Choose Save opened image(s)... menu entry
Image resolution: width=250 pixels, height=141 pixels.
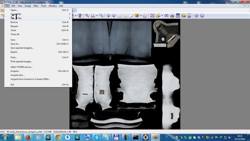click(38, 48)
